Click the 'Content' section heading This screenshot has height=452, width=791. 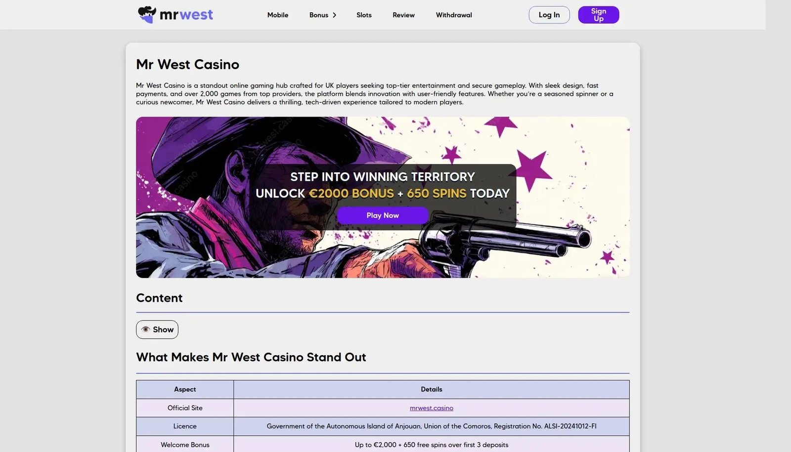click(x=159, y=298)
